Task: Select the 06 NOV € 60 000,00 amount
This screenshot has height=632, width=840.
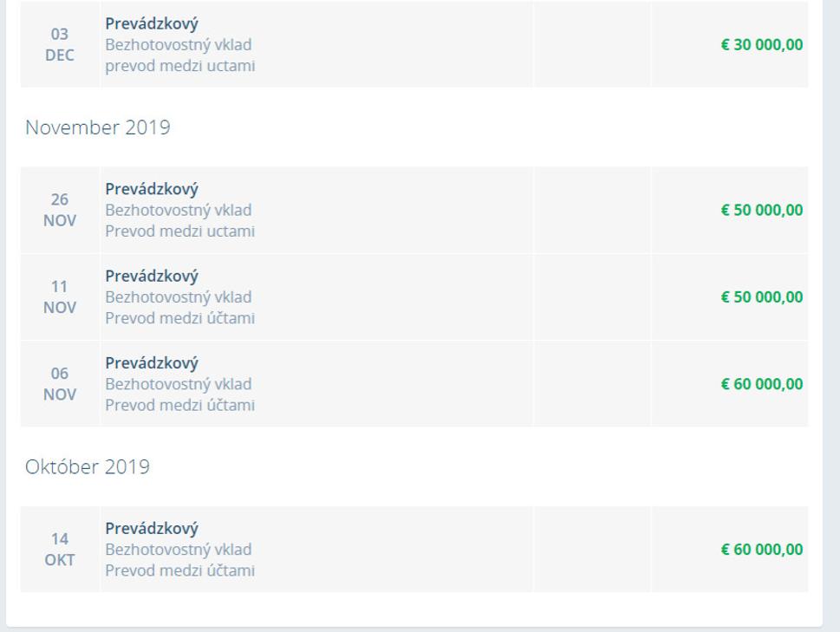Action: [x=762, y=384]
